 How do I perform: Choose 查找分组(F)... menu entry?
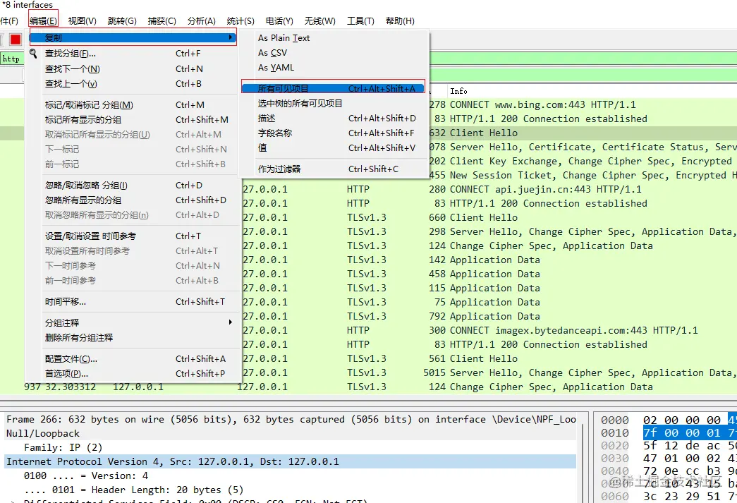(x=133, y=54)
